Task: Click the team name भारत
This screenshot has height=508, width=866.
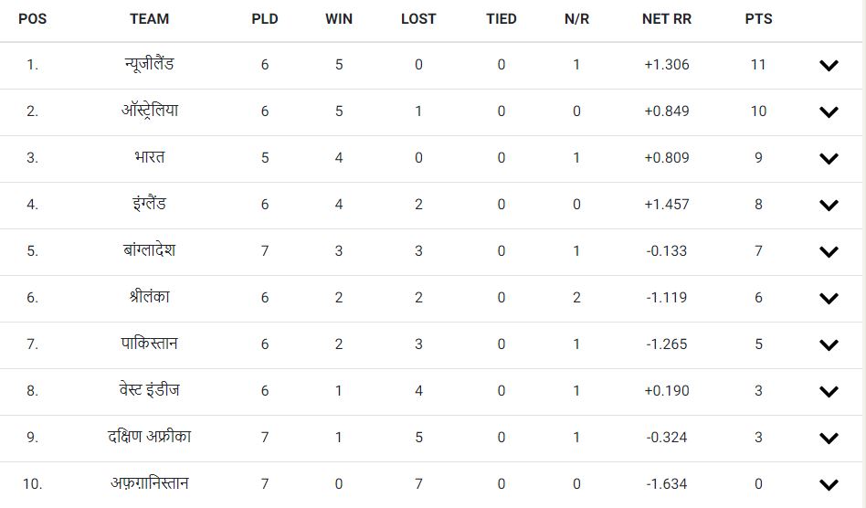Action: pyautogui.click(x=149, y=157)
